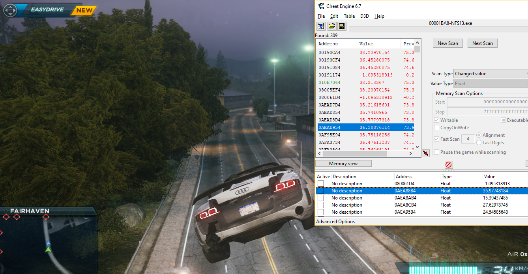Select highlighted result row 0AEAD954

[x=365, y=127]
